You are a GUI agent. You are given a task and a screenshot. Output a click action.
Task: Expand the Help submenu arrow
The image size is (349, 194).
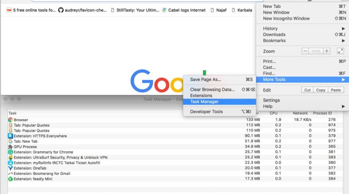pyautogui.click(x=343, y=106)
